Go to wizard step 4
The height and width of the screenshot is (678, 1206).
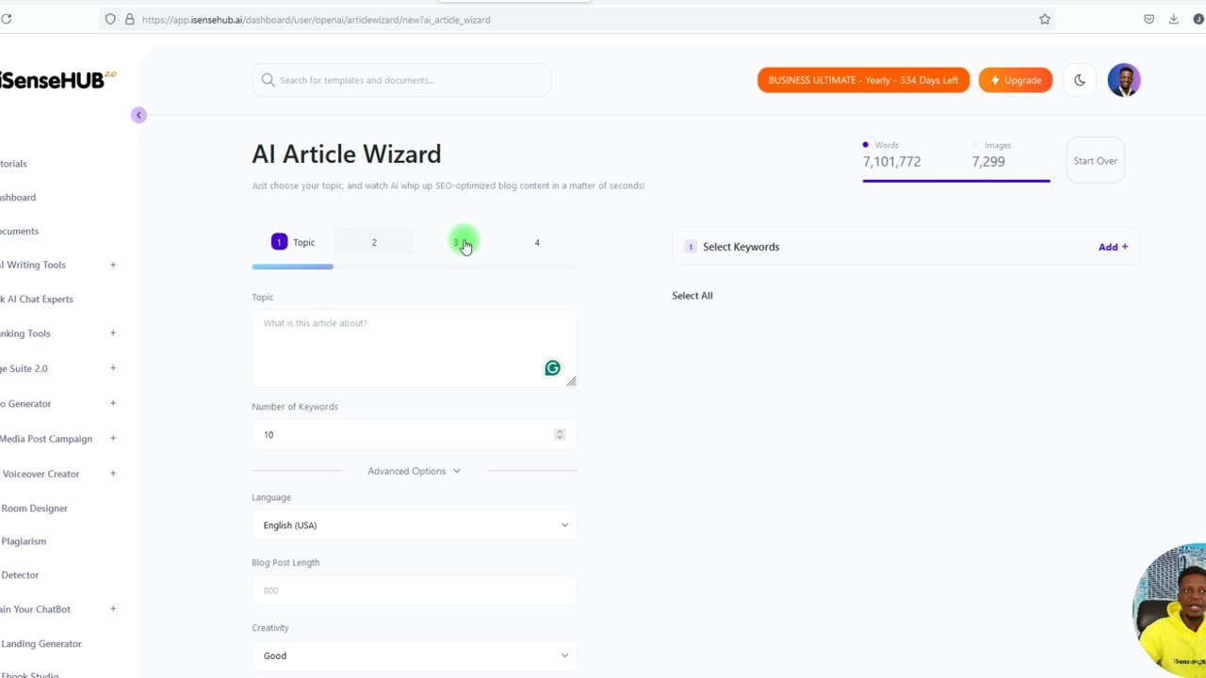[537, 242]
